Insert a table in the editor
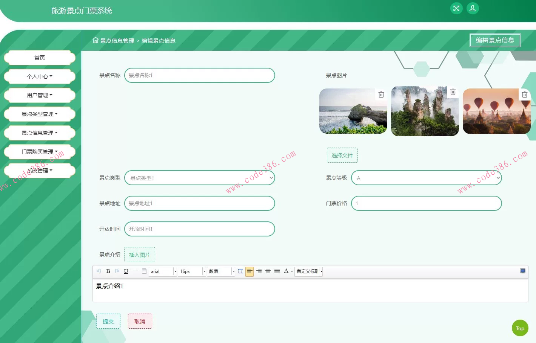 click(x=240, y=271)
